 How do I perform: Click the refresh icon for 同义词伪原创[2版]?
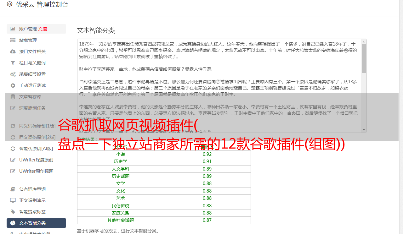point(13,137)
